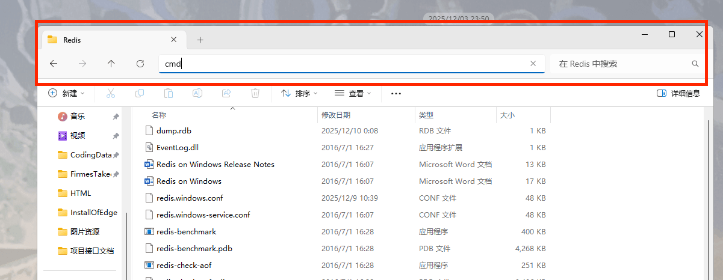Open a new tab with plus button
723x280 pixels.
click(x=200, y=40)
